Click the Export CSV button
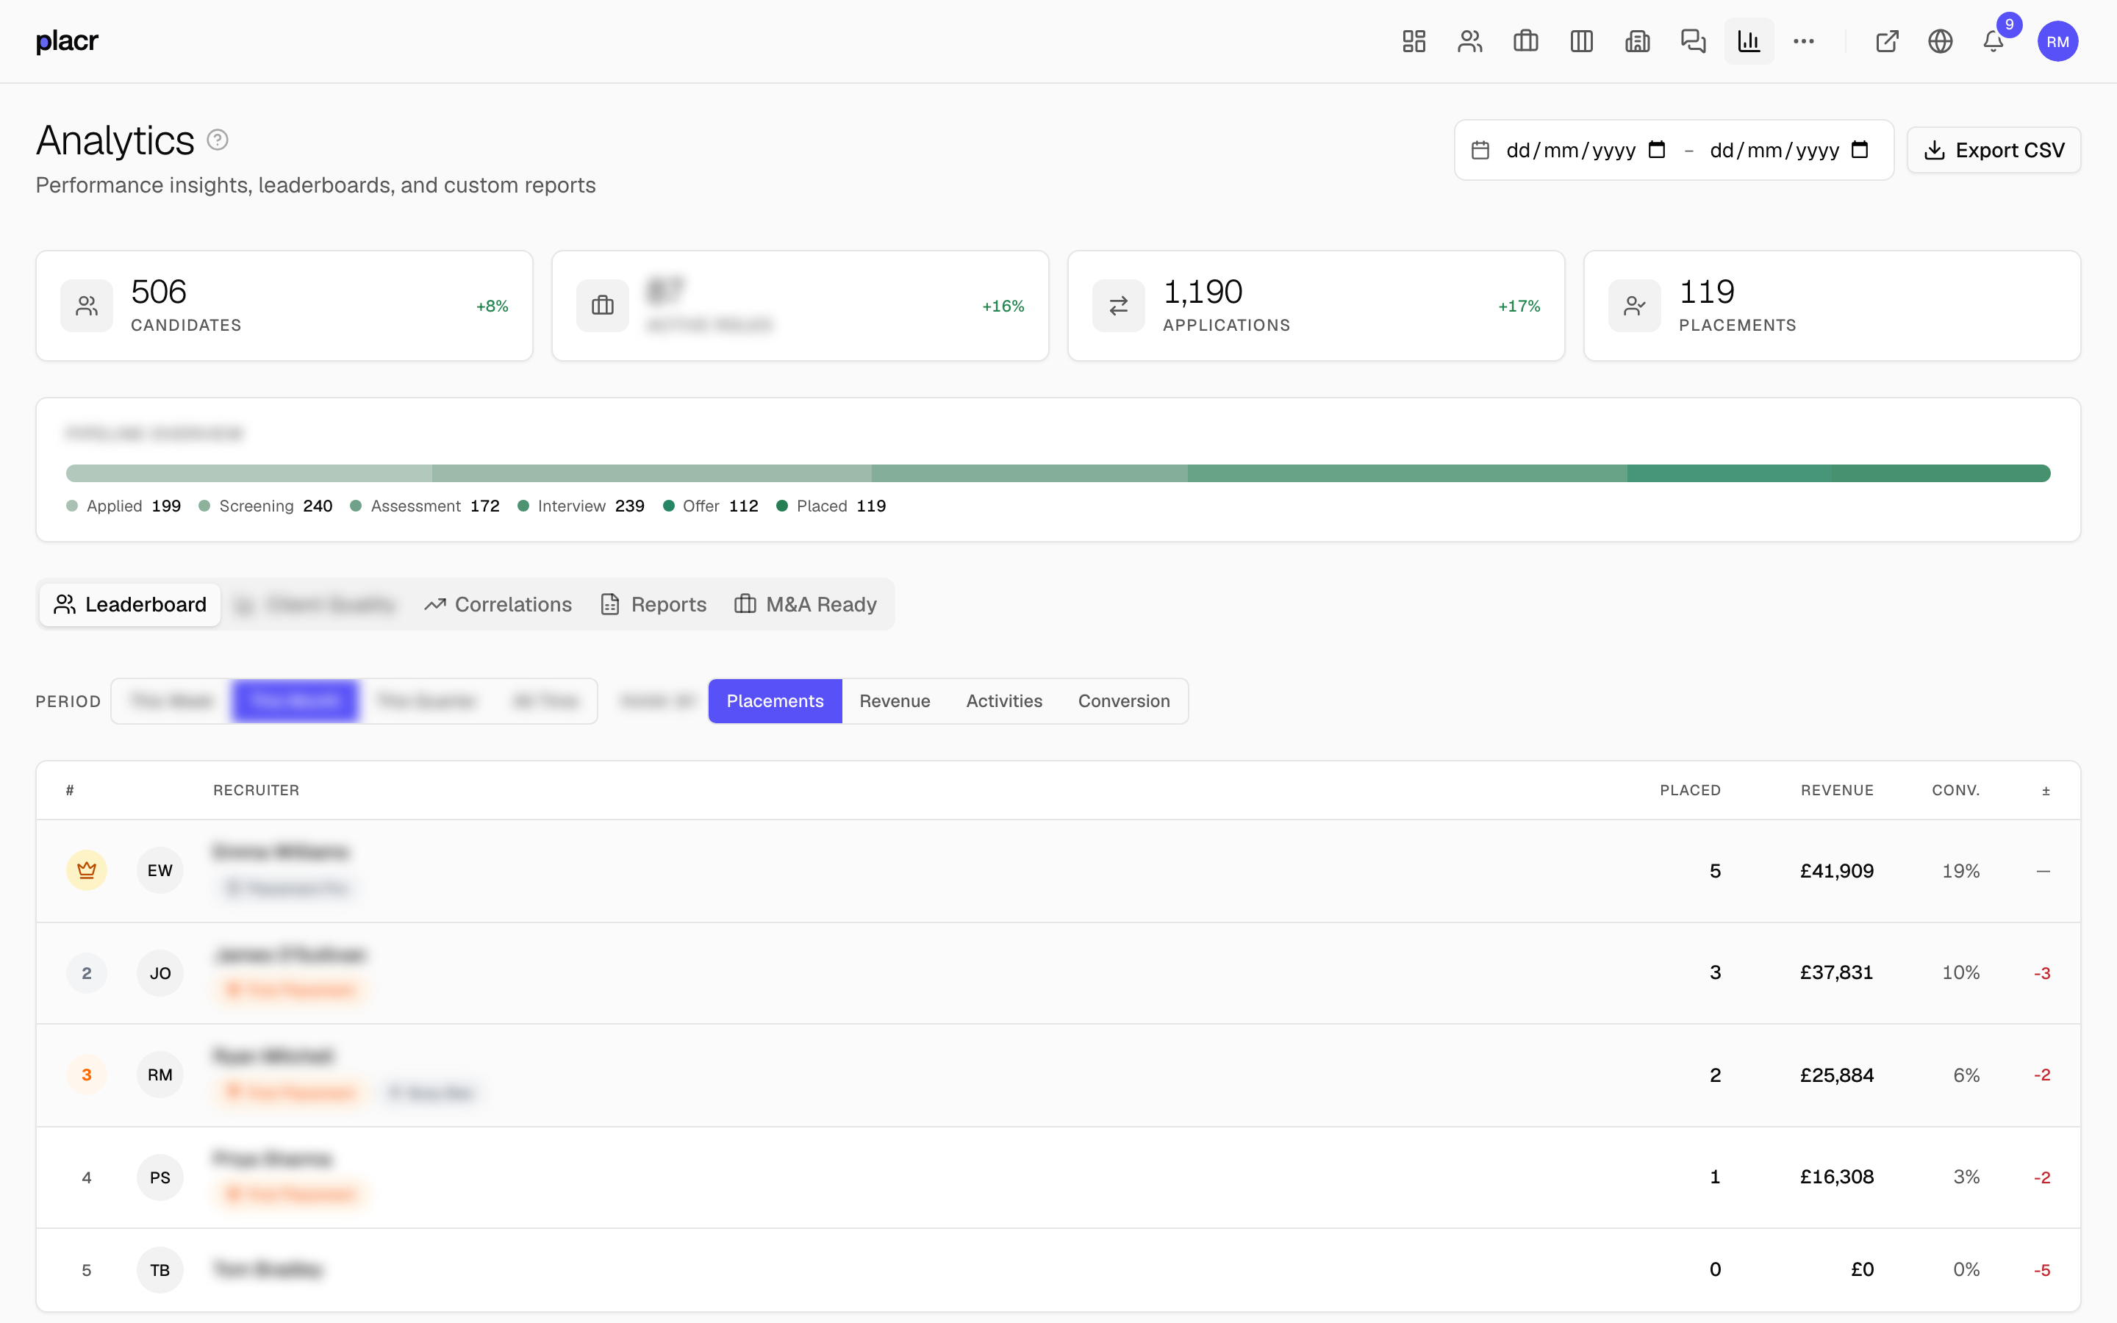The image size is (2117, 1323). click(x=1994, y=150)
